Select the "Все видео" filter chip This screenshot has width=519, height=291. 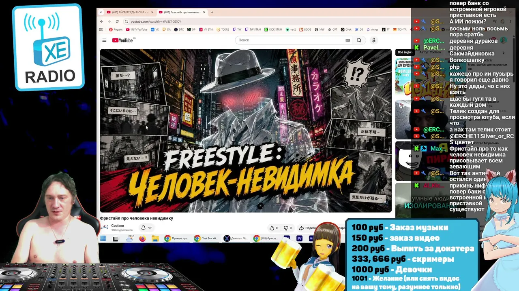click(404, 52)
